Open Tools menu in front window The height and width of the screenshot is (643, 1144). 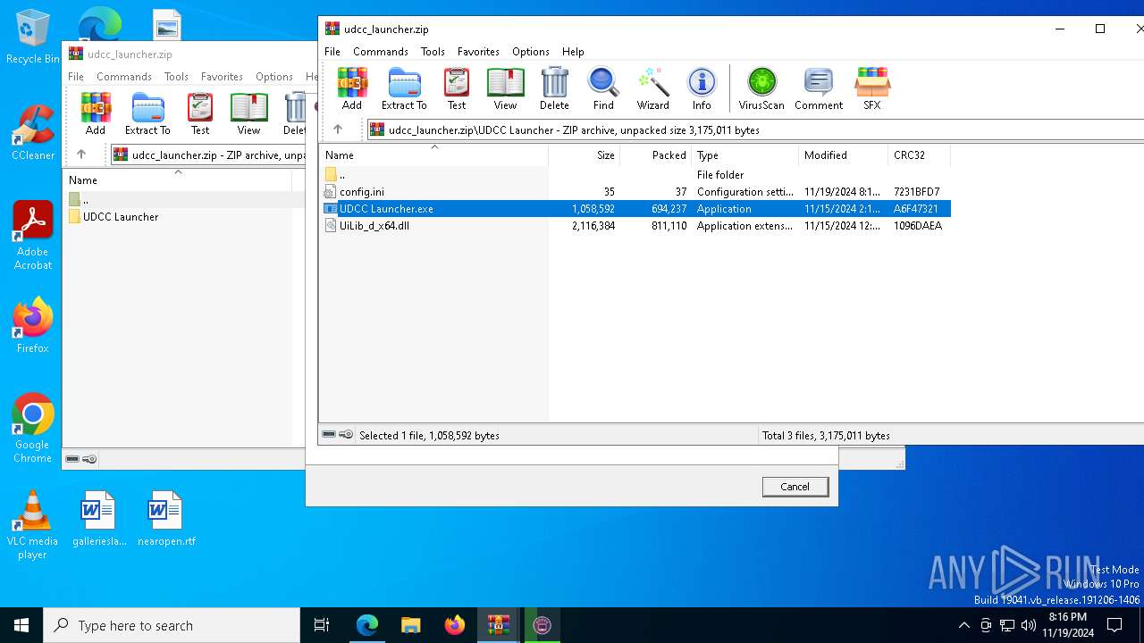tap(433, 52)
